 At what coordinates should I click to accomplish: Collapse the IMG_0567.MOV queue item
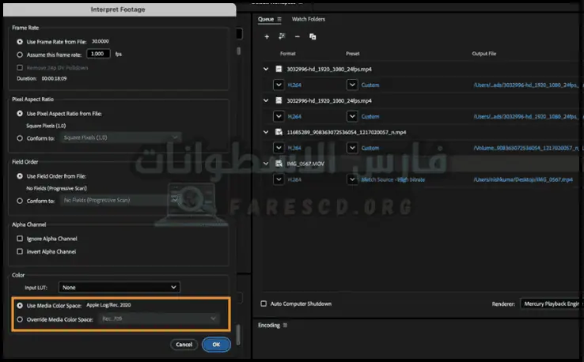click(266, 164)
